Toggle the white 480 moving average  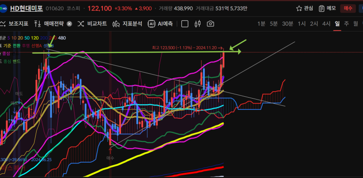[62, 38]
